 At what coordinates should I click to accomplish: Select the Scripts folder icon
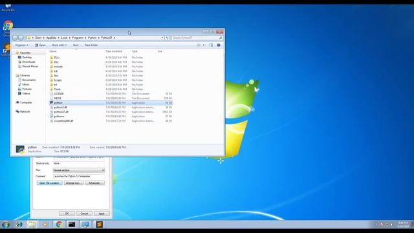point(52,80)
